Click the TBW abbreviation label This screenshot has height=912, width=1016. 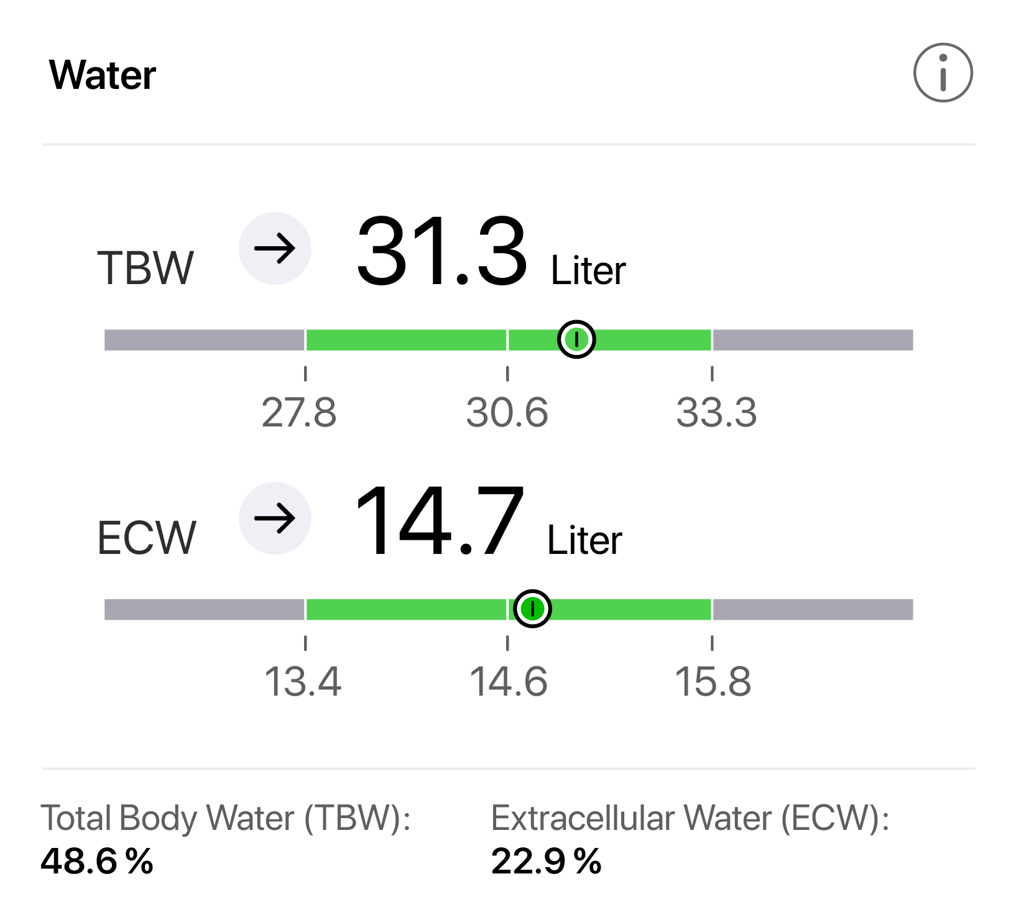pos(145,269)
